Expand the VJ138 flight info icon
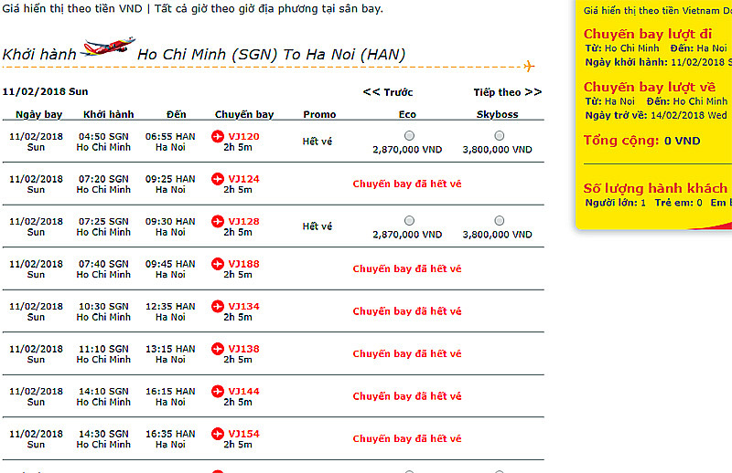 pyautogui.click(x=218, y=349)
